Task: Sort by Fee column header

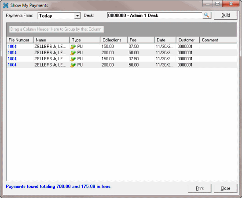Action: pos(141,40)
